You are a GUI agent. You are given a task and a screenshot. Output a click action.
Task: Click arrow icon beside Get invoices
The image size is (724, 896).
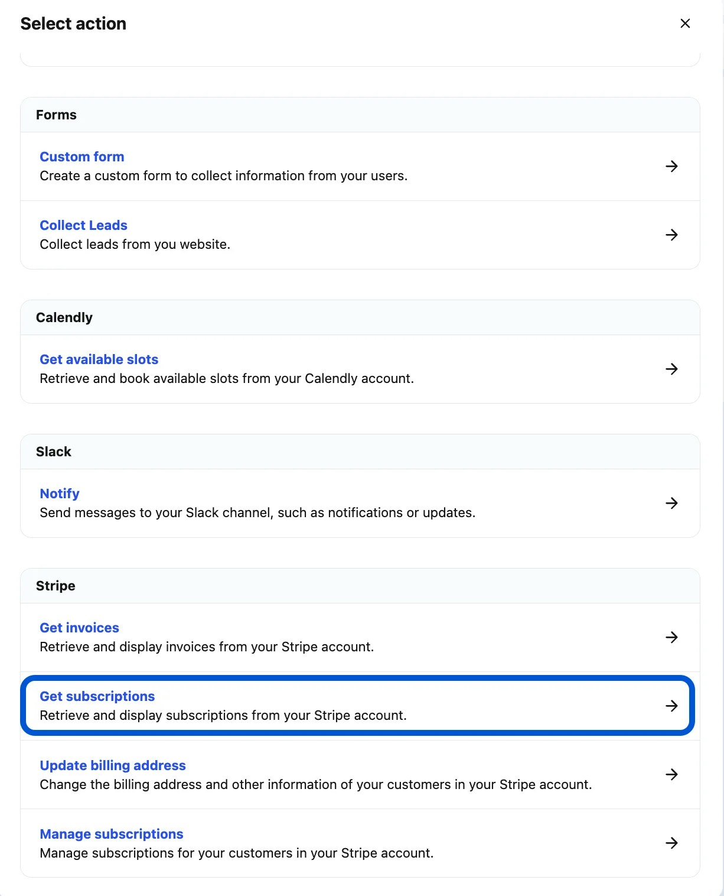(x=671, y=637)
